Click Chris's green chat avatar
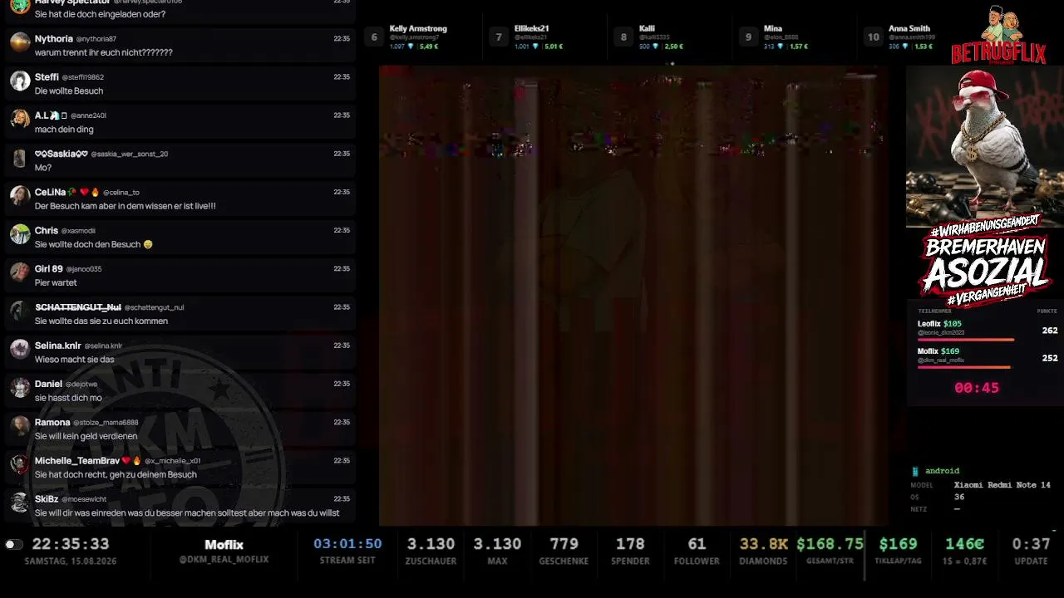 [20, 233]
